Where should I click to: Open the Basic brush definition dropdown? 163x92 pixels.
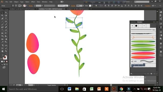69,6
